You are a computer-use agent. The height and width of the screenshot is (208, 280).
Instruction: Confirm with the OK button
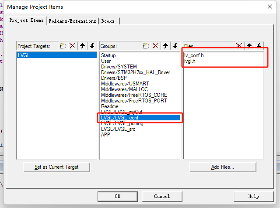pos(118,196)
